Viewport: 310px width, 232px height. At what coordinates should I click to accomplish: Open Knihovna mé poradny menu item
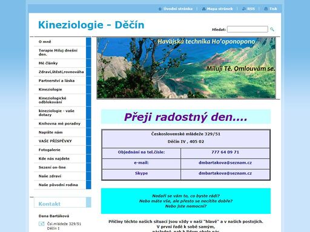(60, 124)
